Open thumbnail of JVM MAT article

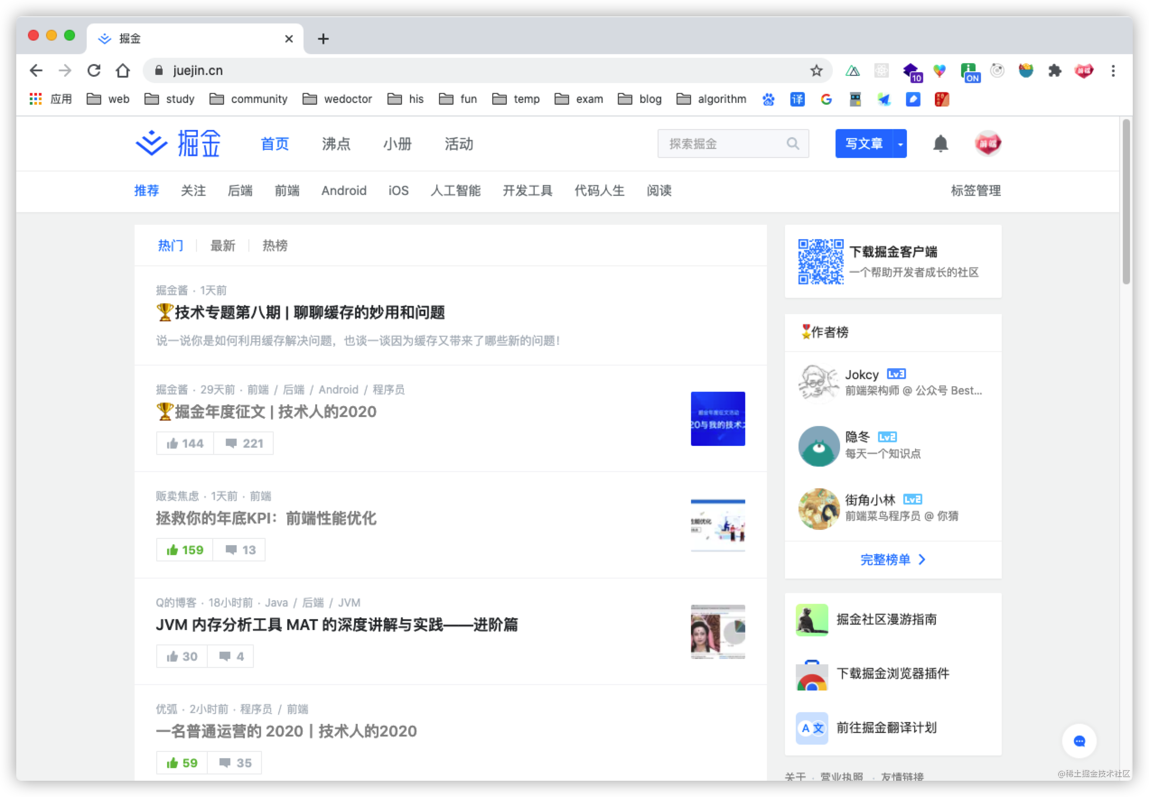coord(718,632)
